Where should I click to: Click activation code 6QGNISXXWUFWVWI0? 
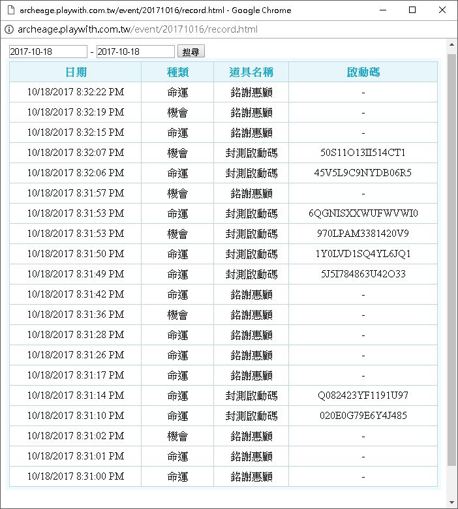[363, 213]
